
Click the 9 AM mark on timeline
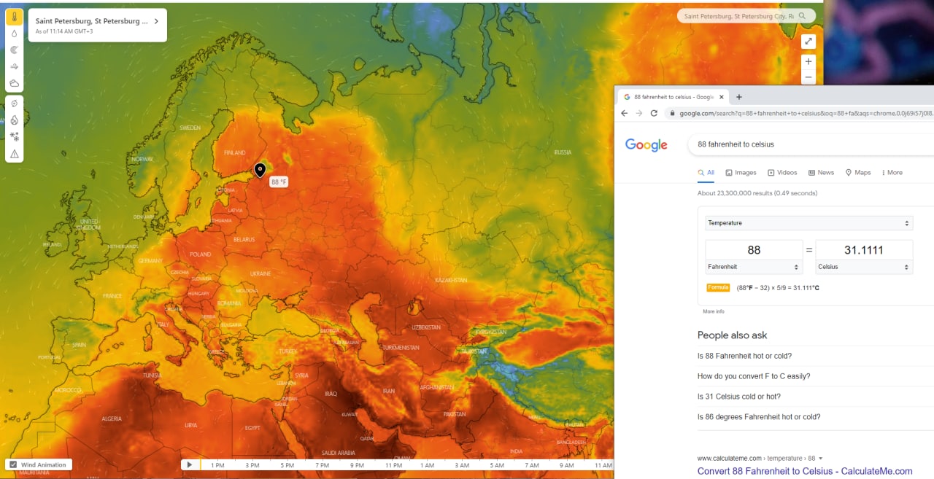pyautogui.click(x=567, y=465)
